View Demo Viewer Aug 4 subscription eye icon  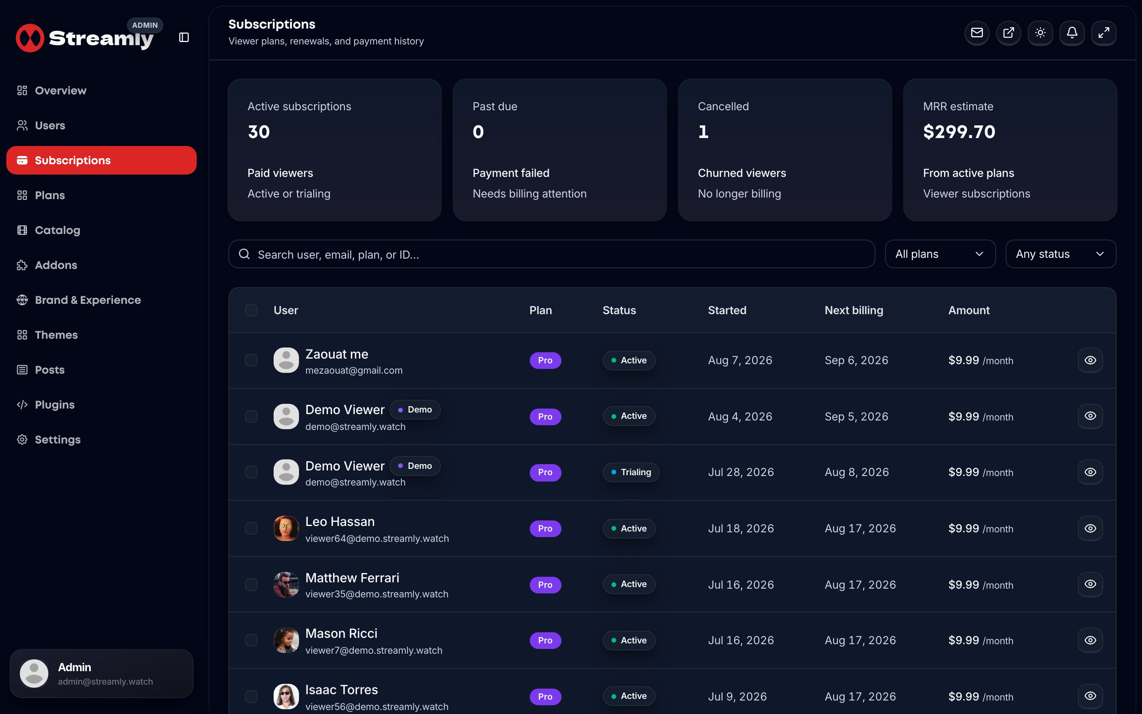[x=1090, y=416]
